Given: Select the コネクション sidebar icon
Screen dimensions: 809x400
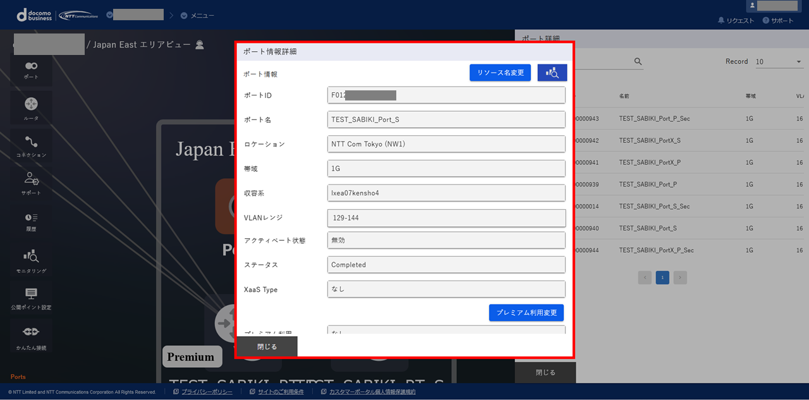Looking at the screenshot, I should 30,145.
